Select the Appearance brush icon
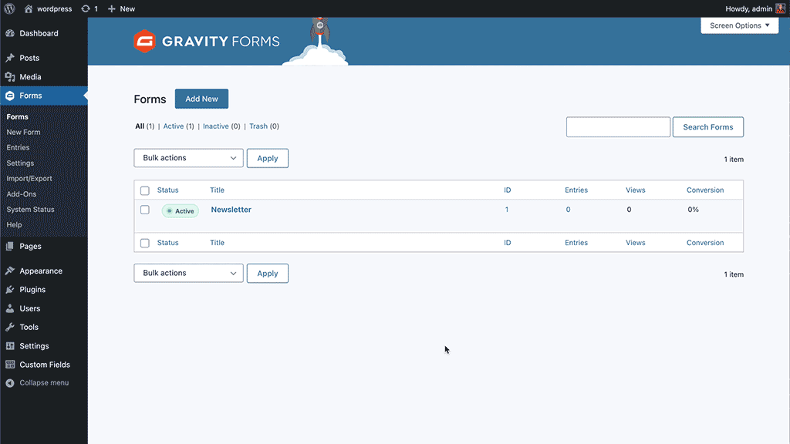790x444 pixels. pos(11,271)
